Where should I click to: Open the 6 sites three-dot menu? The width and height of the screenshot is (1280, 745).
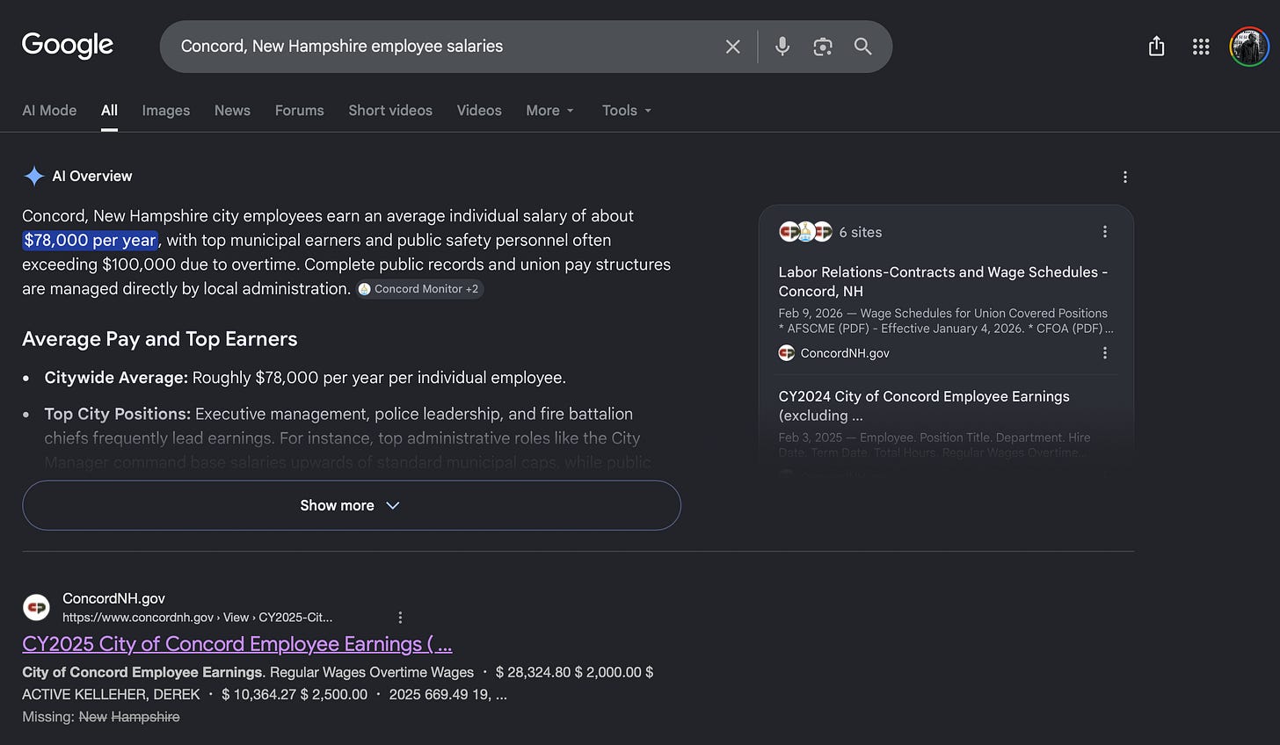tap(1105, 232)
